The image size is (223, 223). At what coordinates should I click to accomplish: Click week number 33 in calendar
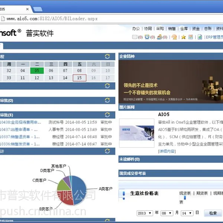9,78
